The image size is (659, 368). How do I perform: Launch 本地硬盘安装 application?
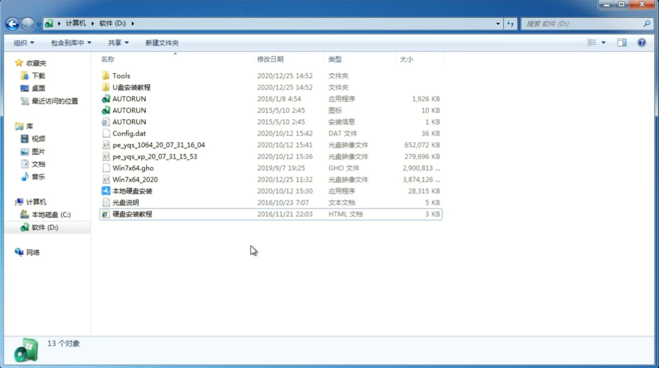click(x=132, y=191)
